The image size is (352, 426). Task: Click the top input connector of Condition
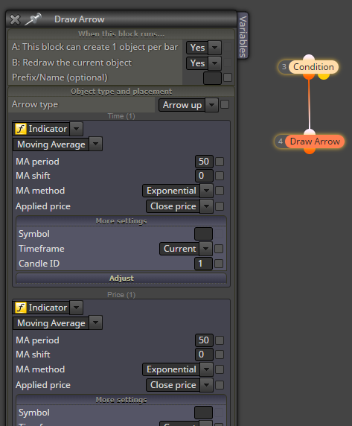click(309, 58)
